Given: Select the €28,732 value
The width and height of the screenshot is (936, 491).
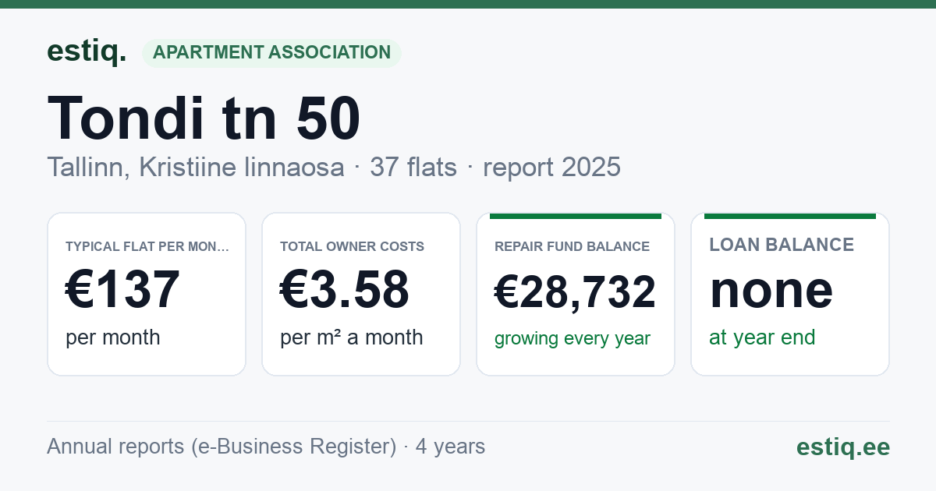Looking at the screenshot, I should [575, 292].
